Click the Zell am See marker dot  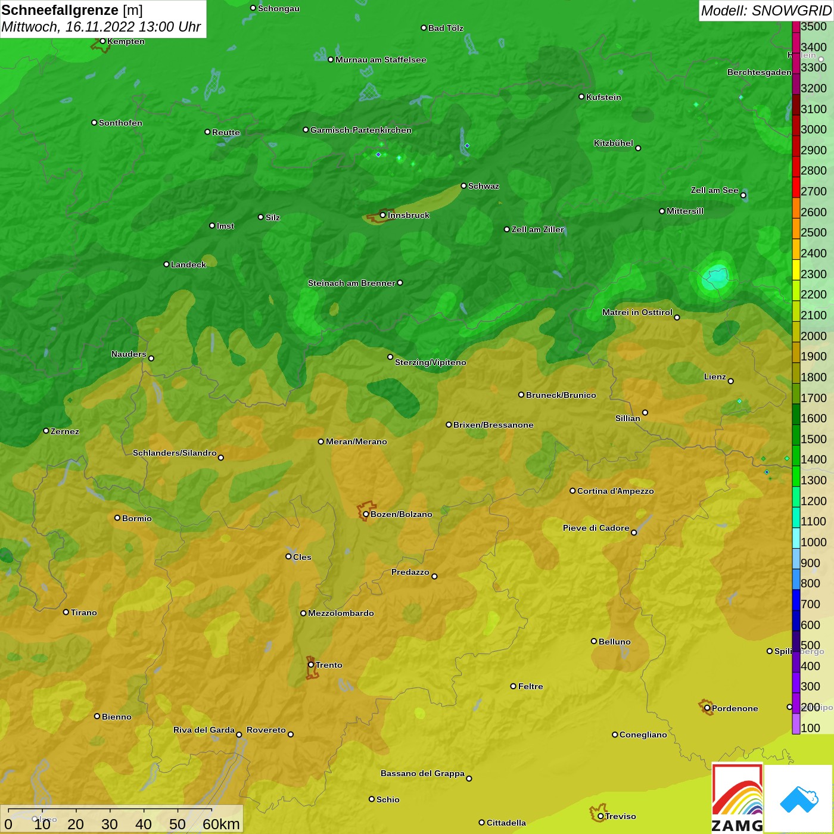743,195
